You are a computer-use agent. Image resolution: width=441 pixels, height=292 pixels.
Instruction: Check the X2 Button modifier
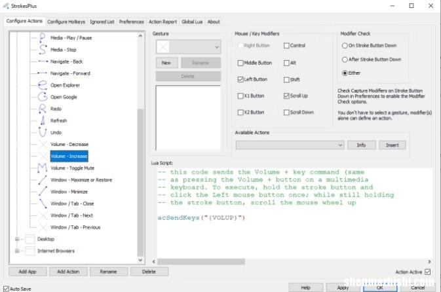(240, 113)
